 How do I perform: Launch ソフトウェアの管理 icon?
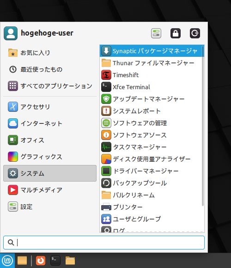(x=106, y=123)
